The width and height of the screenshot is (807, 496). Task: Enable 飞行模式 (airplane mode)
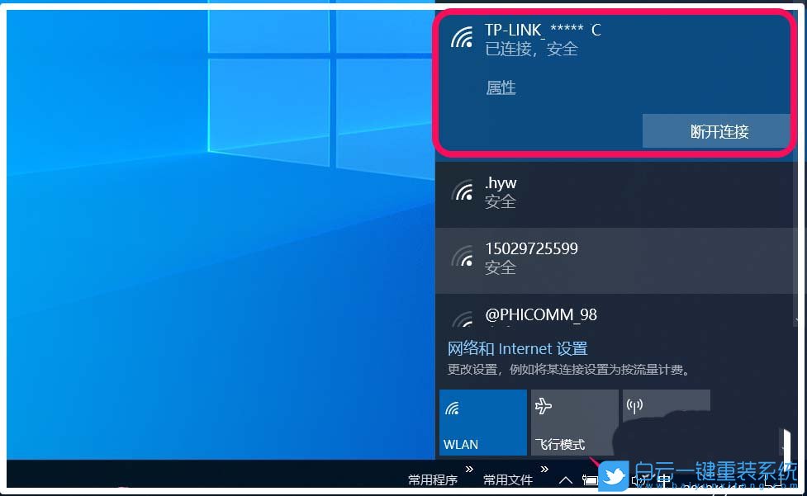click(x=575, y=422)
